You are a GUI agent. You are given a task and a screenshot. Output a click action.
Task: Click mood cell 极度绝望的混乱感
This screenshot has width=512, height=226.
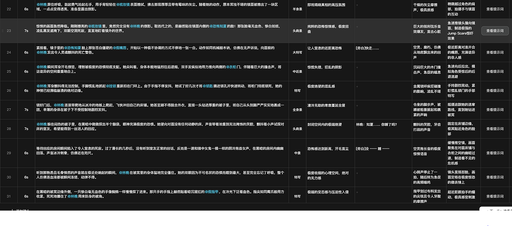[330, 90]
